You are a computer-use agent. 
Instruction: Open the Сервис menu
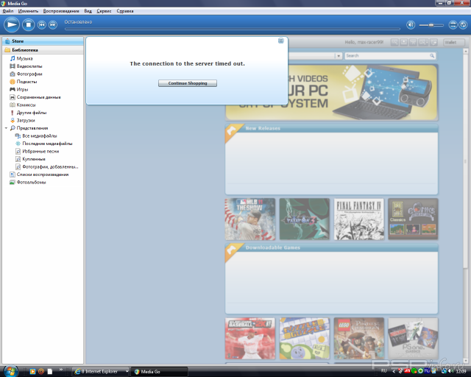[x=105, y=12]
